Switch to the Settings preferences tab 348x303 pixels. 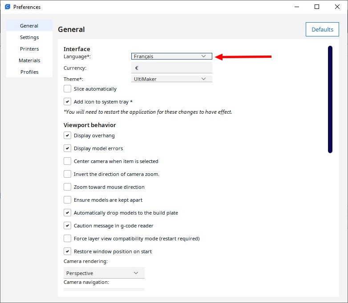click(29, 37)
